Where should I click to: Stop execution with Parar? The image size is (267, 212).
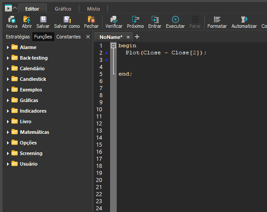(195, 22)
